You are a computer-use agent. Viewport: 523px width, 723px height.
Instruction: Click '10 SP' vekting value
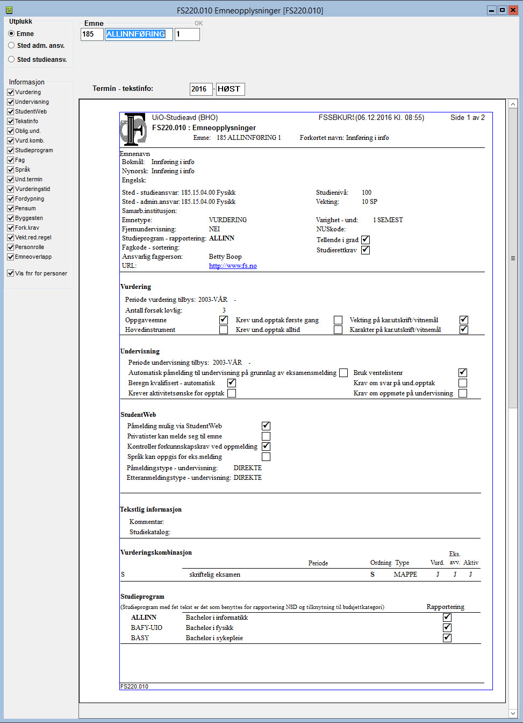[x=369, y=202]
